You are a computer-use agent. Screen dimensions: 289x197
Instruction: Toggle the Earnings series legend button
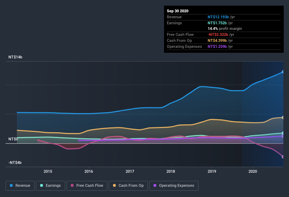[x=50, y=186]
